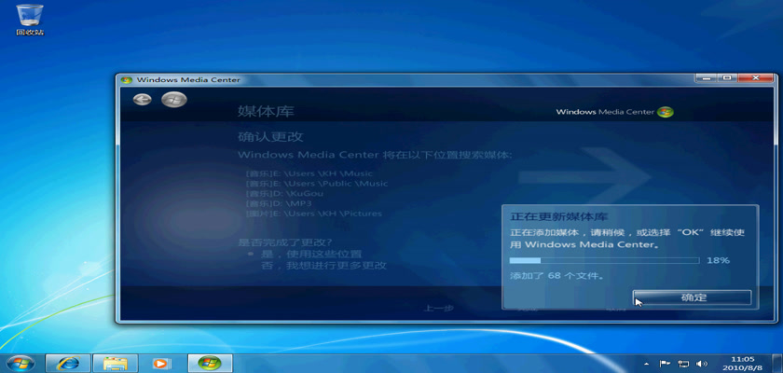Click the 确定 button in update dialog

click(693, 297)
